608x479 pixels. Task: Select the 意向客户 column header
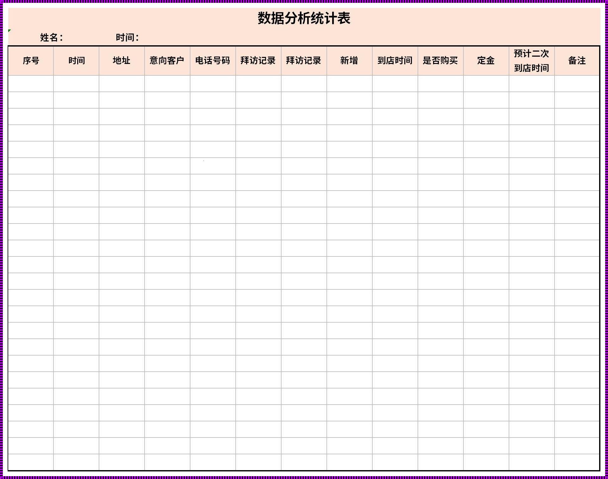tap(167, 60)
